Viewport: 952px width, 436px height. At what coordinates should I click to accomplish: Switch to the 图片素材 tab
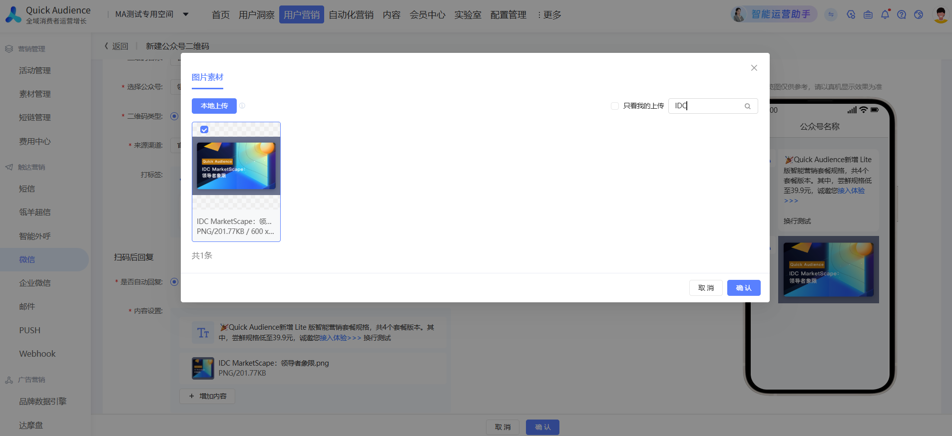tap(207, 77)
